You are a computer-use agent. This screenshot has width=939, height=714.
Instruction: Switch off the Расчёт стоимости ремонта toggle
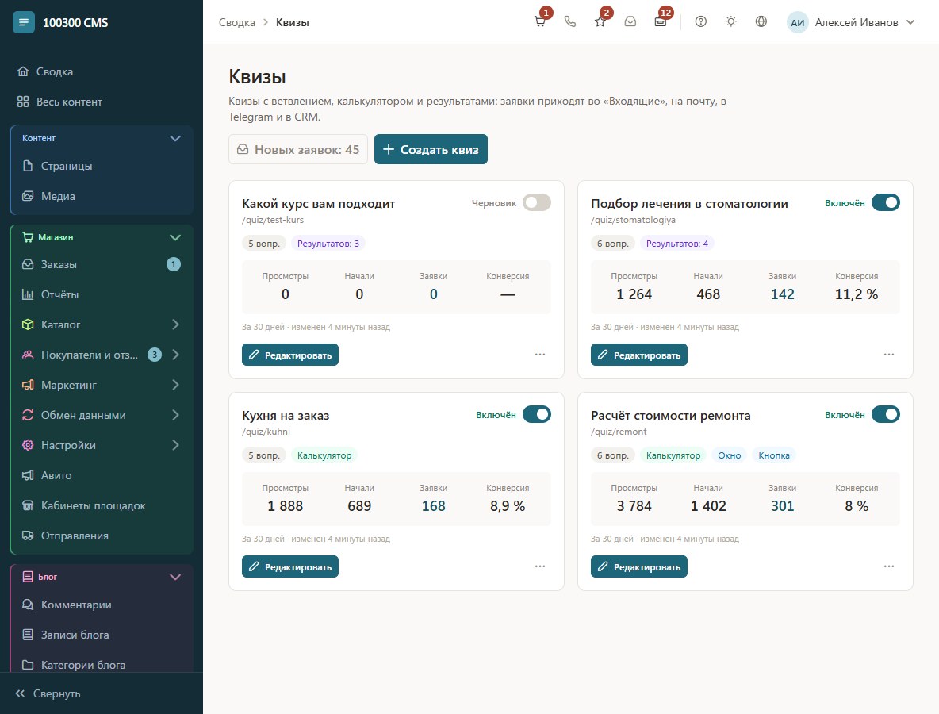886,414
